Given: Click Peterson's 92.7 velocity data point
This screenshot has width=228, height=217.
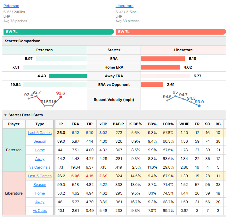Looking at the screenshot, I should (x=37, y=96).
